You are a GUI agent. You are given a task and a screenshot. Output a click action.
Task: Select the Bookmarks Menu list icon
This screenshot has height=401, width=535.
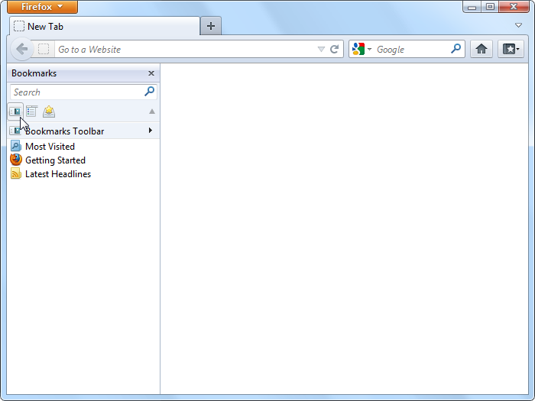pyautogui.click(x=32, y=112)
